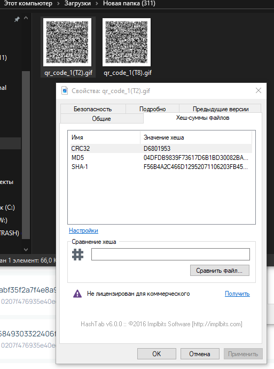Click the pin icon in Explorer sidebar

pos(17,19)
